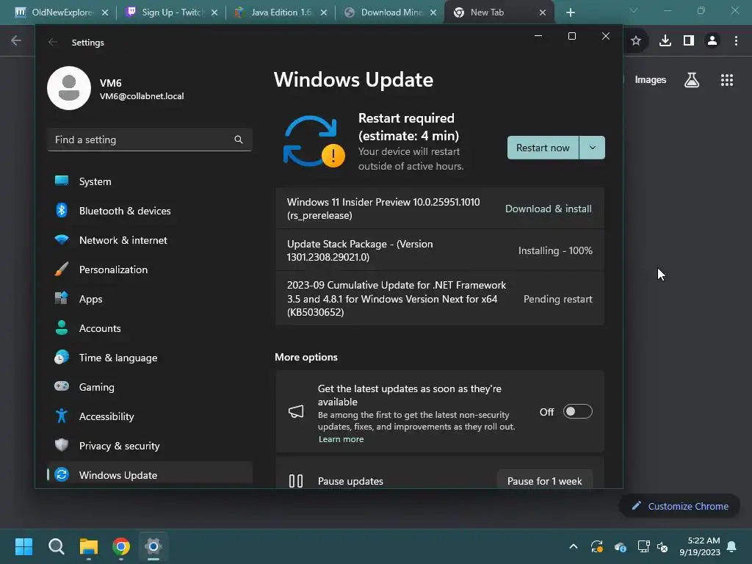Open Gaming settings category
The width and height of the screenshot is (752, 564).
[150, 386]
